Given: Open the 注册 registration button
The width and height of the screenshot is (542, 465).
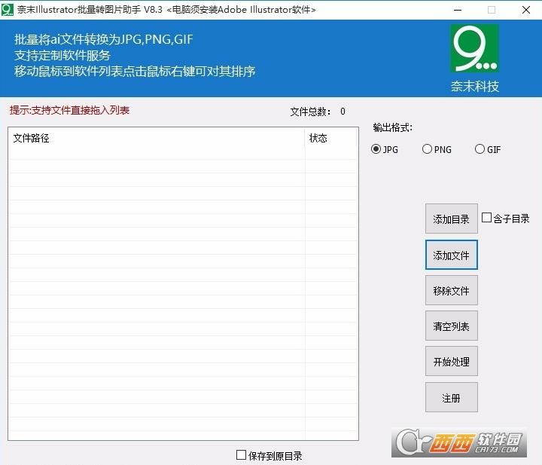Looking at the screenshot, I should tap(452, 397).
